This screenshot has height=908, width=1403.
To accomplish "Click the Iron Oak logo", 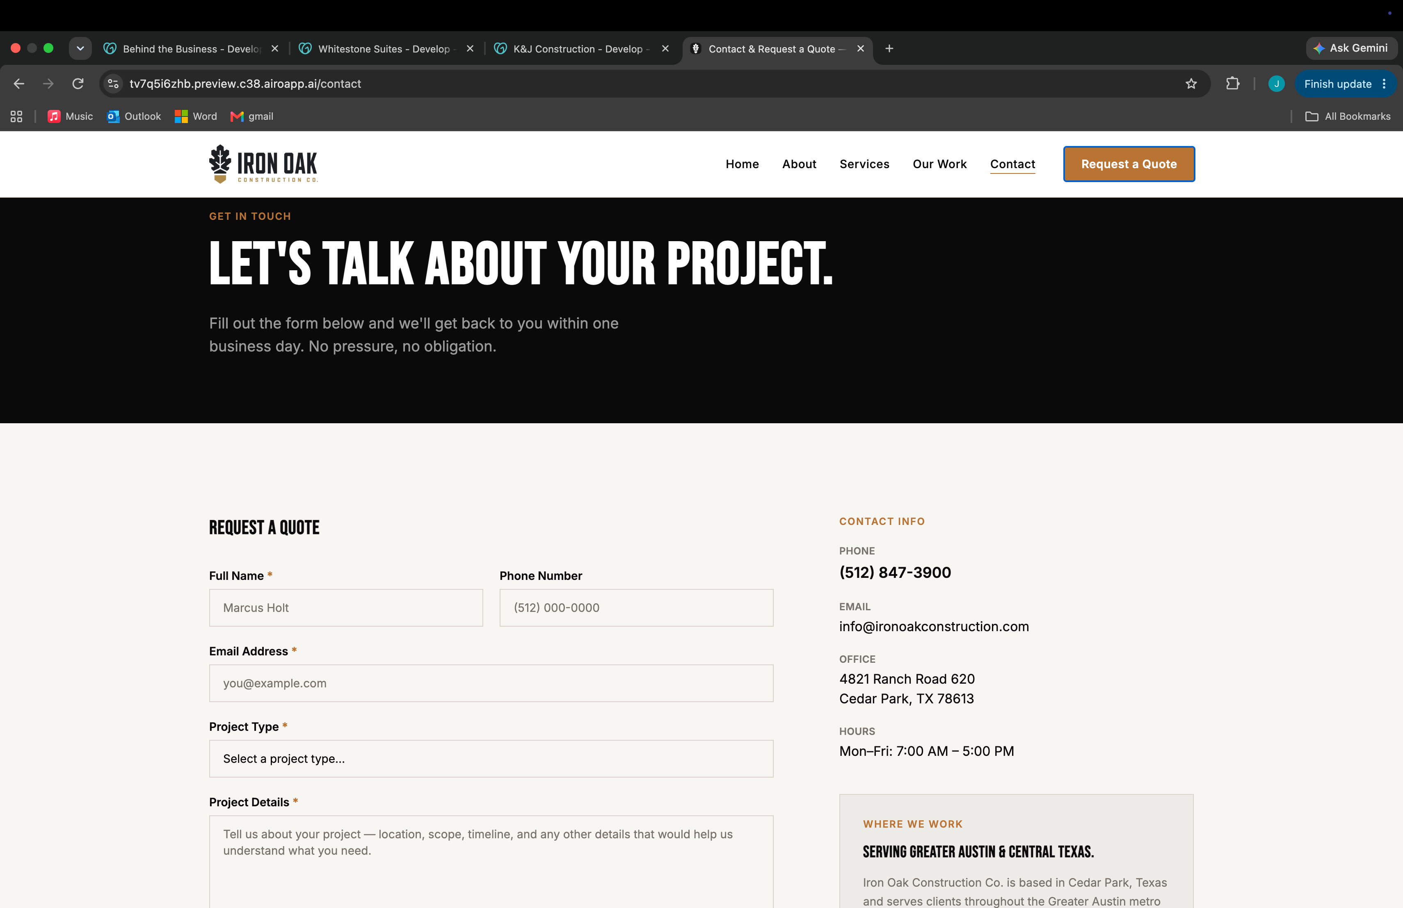I will click(x=263, y=164).
